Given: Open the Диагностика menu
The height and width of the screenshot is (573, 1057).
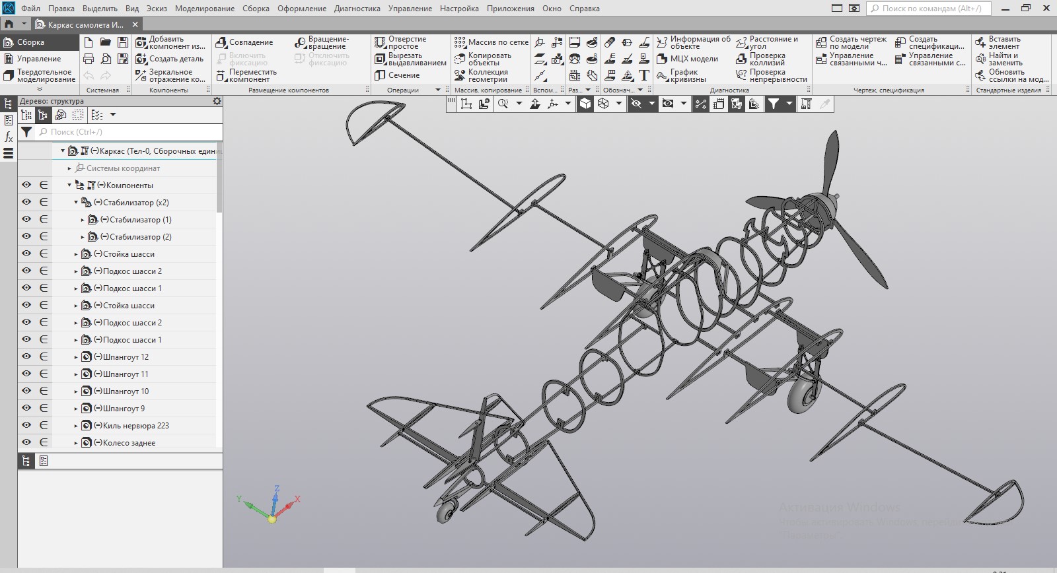Looking at the screenshot, I should pyautogui.click(x=357, y=9).
